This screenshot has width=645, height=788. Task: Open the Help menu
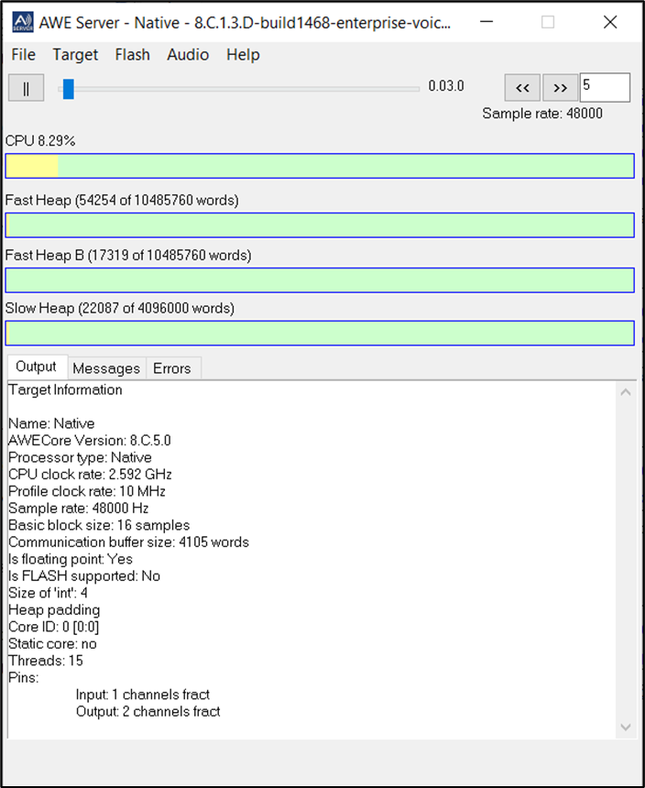point(243,55)
